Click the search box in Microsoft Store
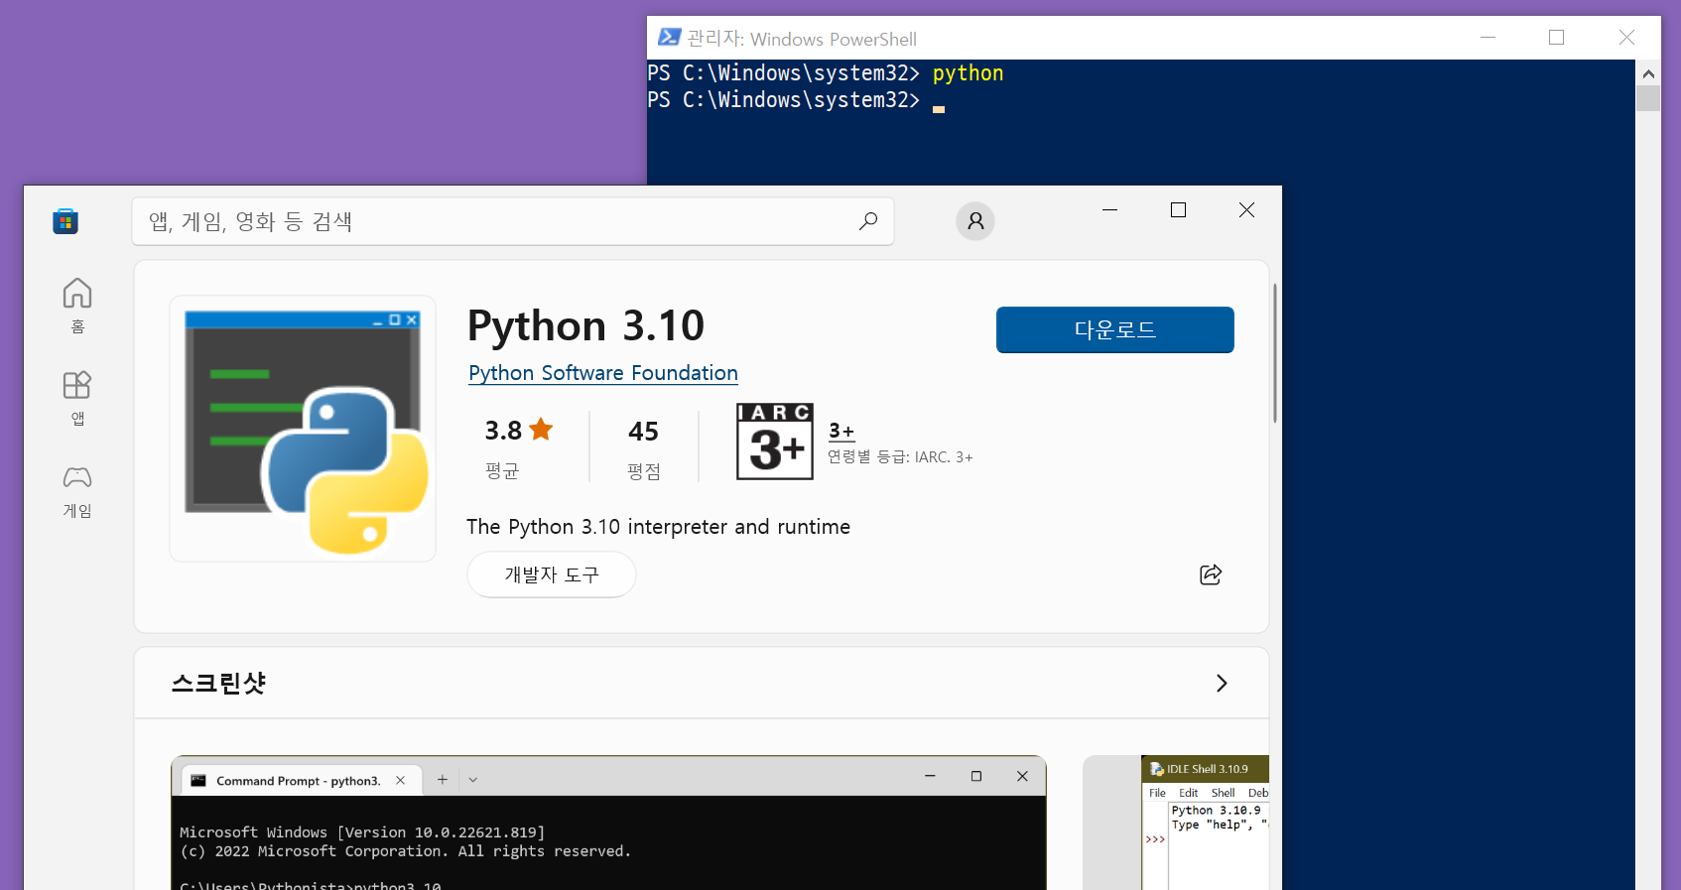 513,221
